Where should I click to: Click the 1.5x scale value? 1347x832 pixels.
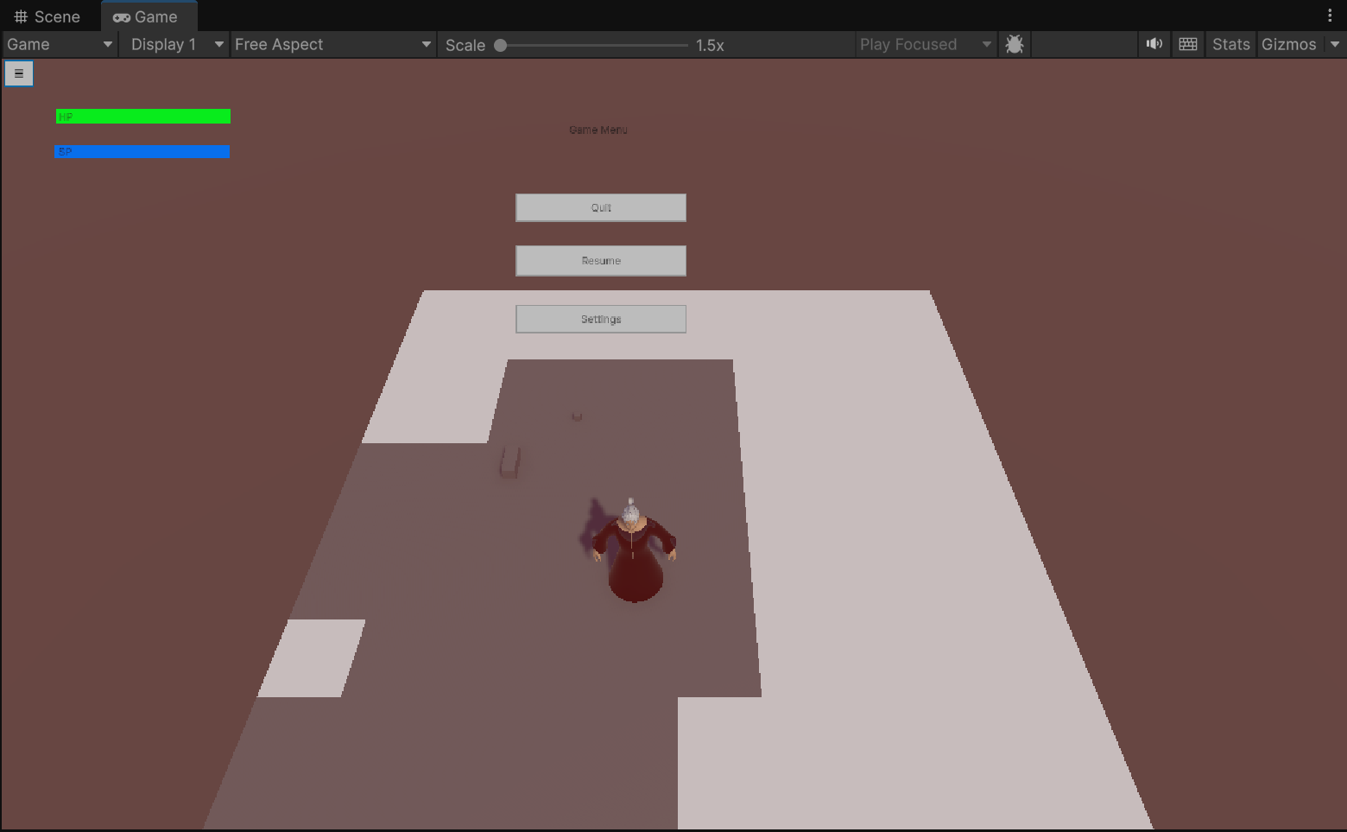coord(710,45)
